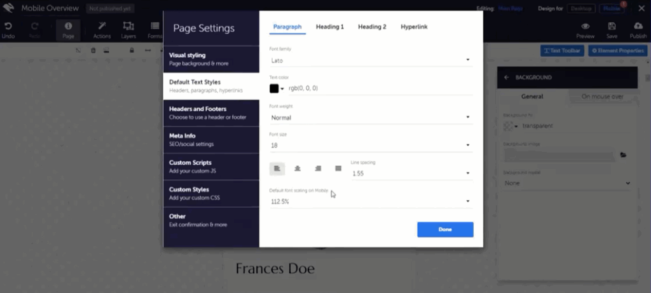Switch to the Hyperlink tab
The width and height of the screenshot is (651, 293).
click(x=413, y=27)
